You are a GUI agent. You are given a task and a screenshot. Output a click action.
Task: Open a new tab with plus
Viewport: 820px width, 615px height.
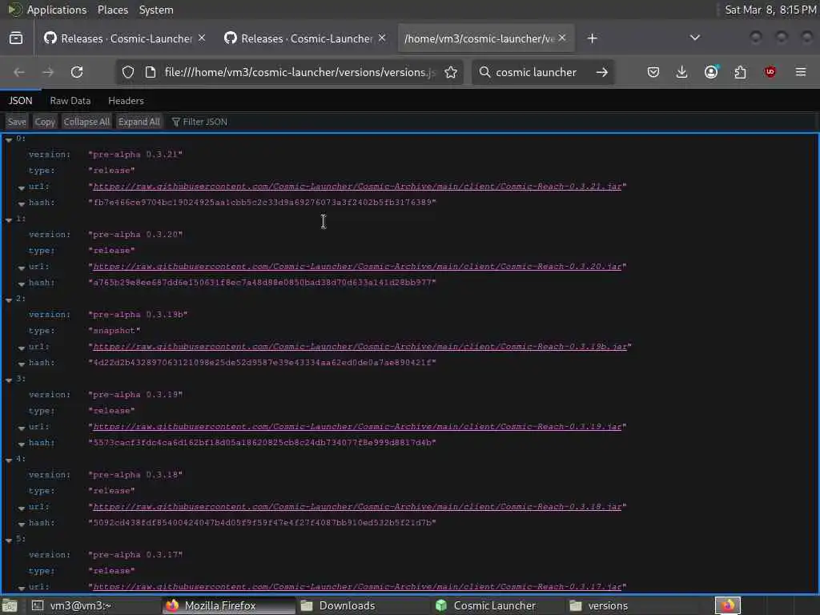pos(592,38)
